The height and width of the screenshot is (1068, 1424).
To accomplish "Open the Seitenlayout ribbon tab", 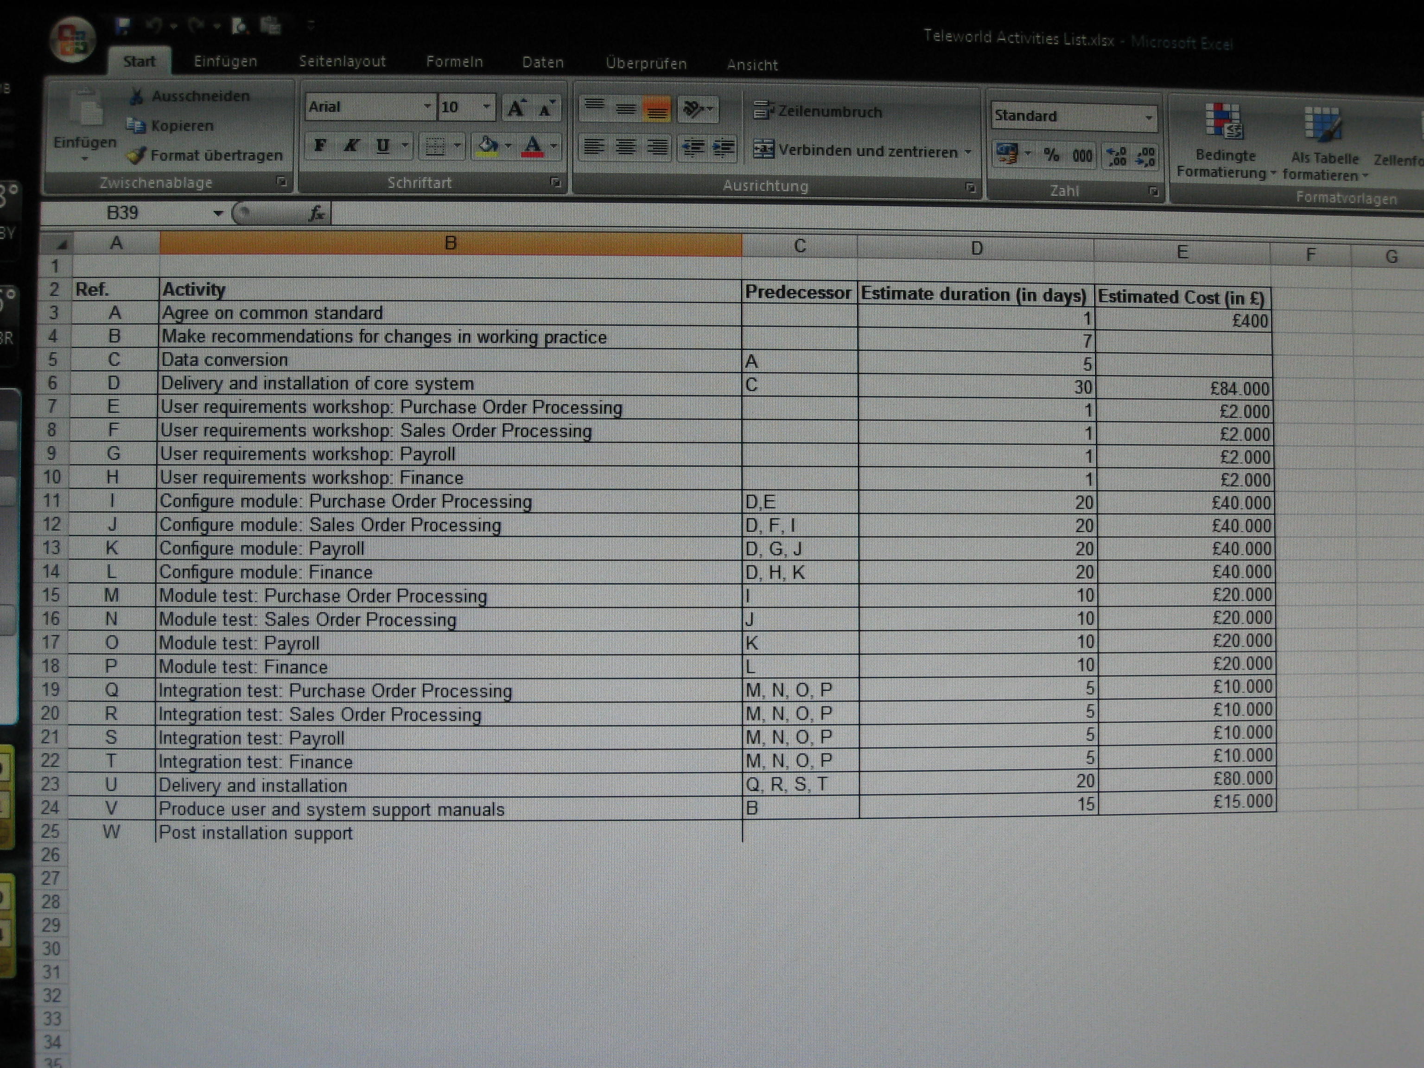I will coord(342,62).
